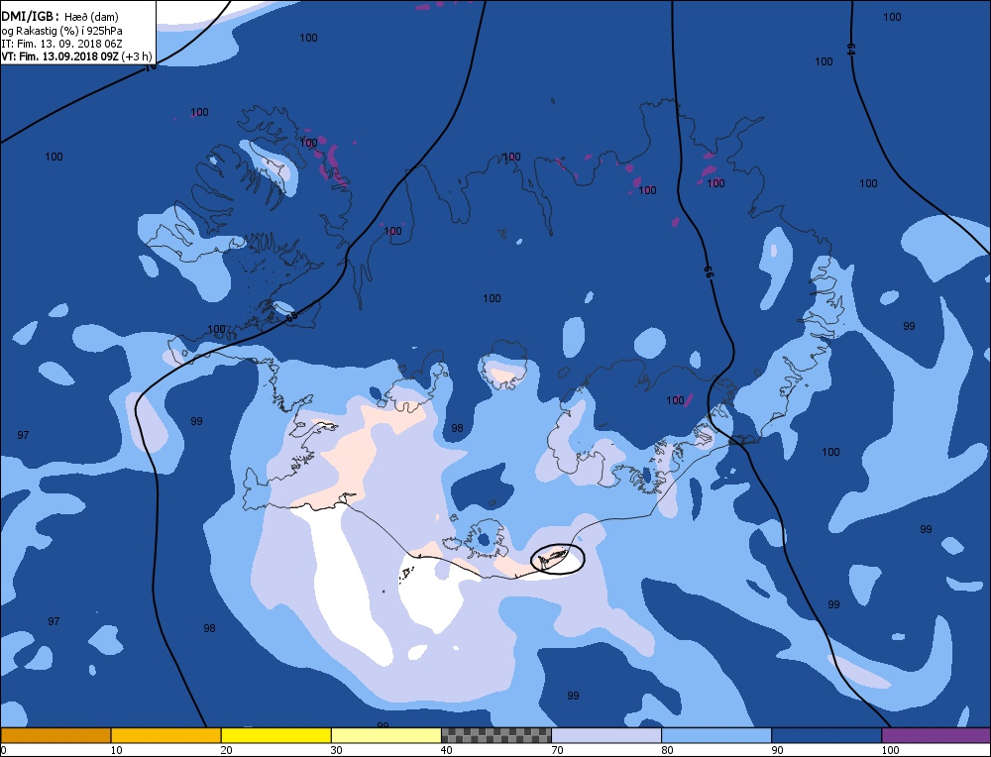Click the light blue 80–90 legend swatch
Screen dimensions: 991x757
[x=716, y=735]
